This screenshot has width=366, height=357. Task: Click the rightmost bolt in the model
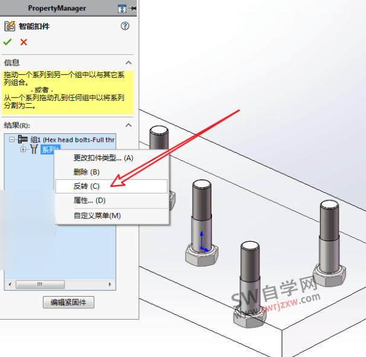coord(329,243)
